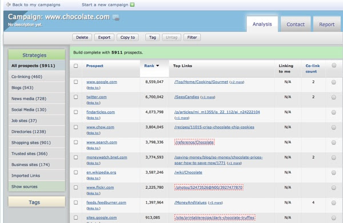This screenshot has height=223, width=343.
Task: Open the '/reference/Chocolate' top link
Action: [194, 142]
